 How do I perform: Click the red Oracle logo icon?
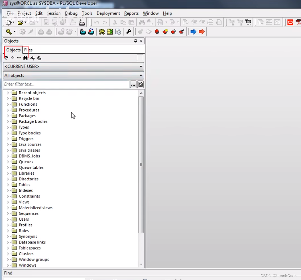(x=290, y=23)
